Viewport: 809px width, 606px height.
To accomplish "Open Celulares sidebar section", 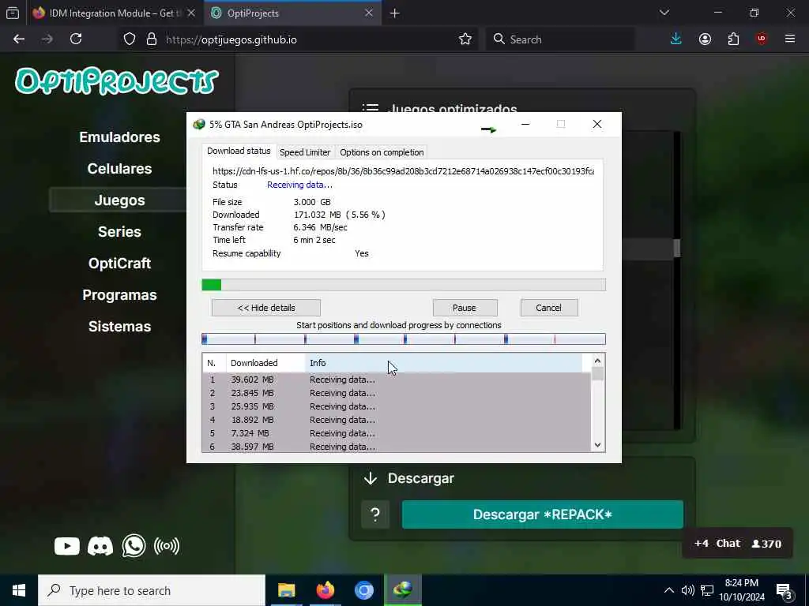I will point(120,169).
